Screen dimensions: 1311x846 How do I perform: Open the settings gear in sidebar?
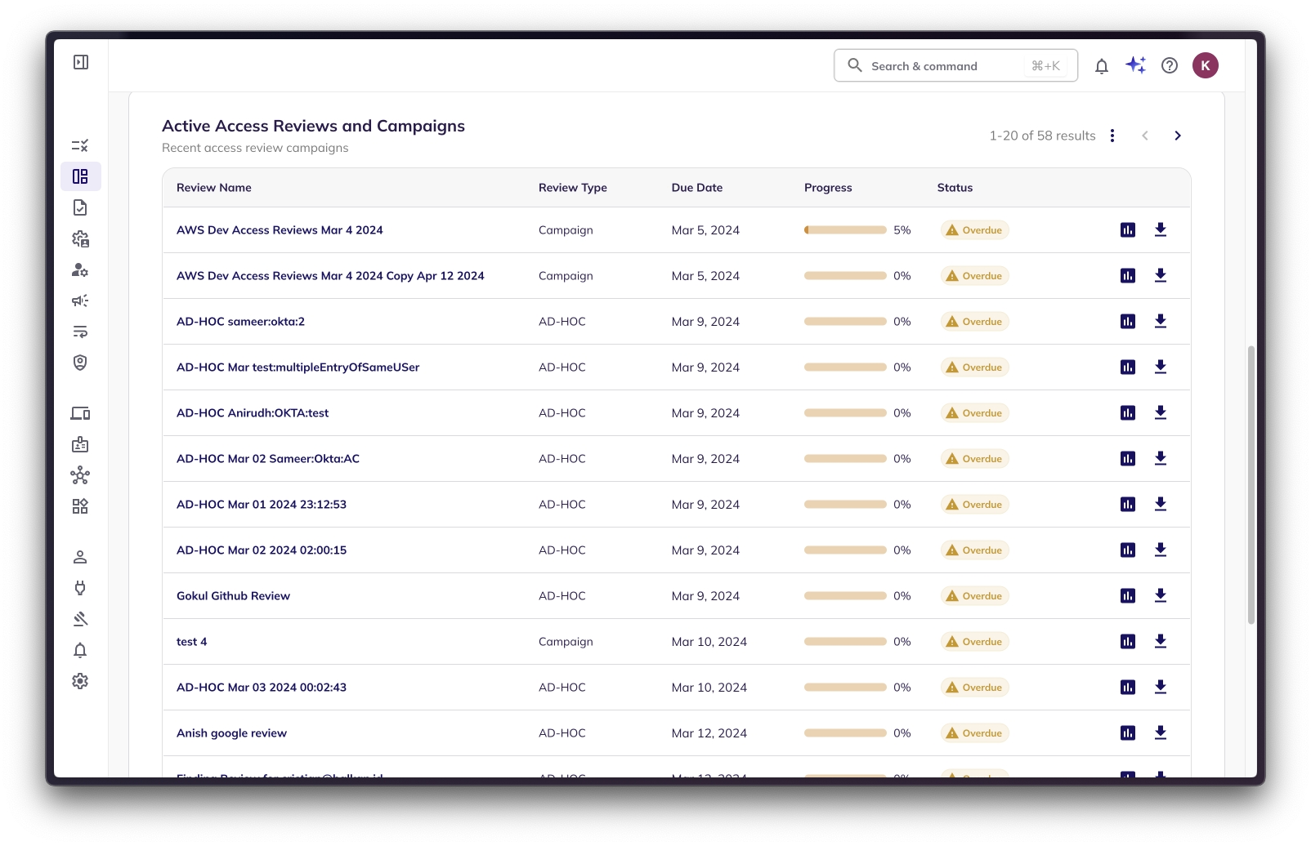(x=80, y=681)
